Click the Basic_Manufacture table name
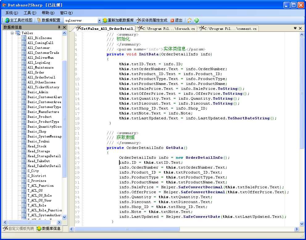 click(43, 112)
